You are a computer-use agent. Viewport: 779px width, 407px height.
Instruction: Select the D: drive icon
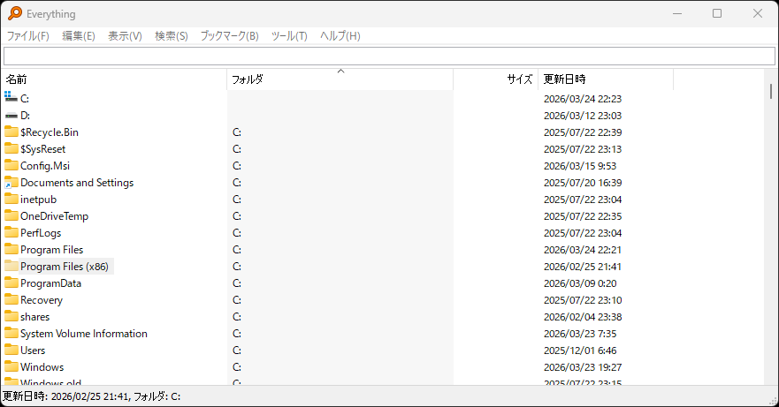11,116
